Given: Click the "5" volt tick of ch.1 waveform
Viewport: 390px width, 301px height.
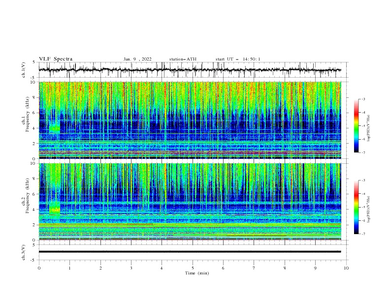Looking at the screenshot, I should click(34, 62).
